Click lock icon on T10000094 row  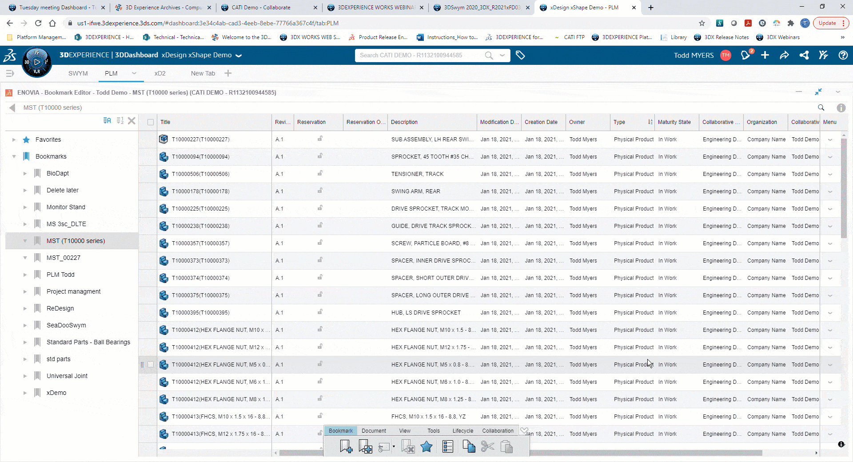(320, 156)
